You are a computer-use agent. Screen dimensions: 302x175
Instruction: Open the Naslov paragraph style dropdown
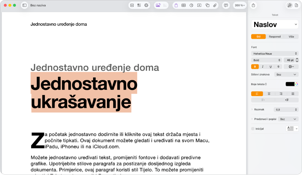coord(275,24)
